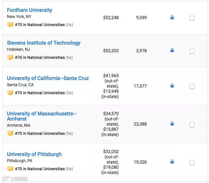Check the University of Pittsburgh checkbox
Image resolution: width=209 pixels, height=183 pixels.
(192, 163)
